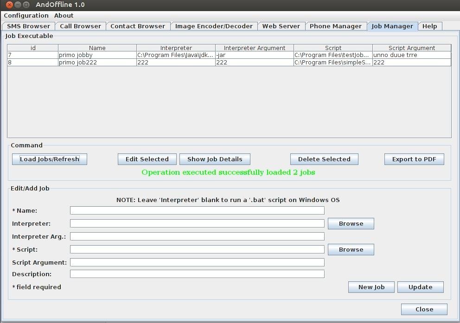Create a New Job

[x=371, y=287]
